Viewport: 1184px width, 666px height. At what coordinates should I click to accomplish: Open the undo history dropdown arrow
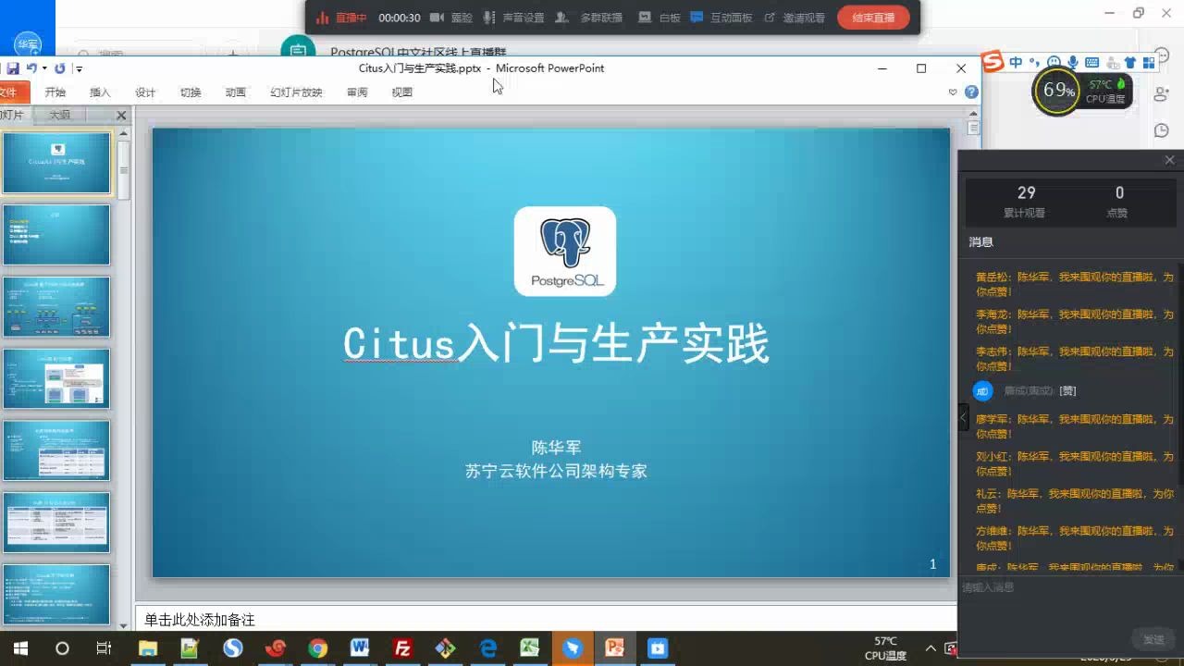coord(43,68)
